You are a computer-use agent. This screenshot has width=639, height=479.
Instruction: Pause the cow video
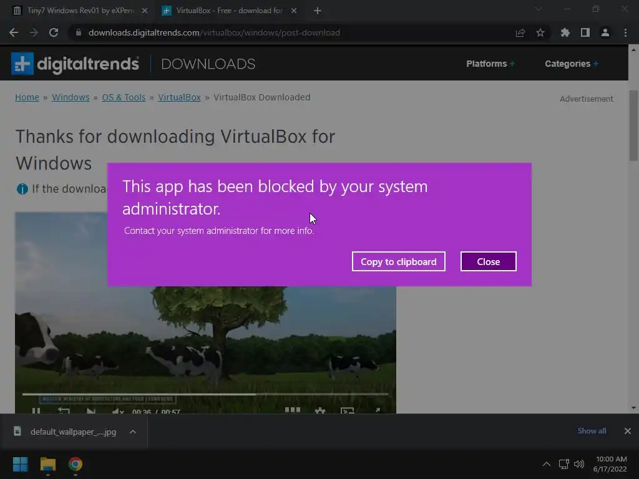click(36, 410)
